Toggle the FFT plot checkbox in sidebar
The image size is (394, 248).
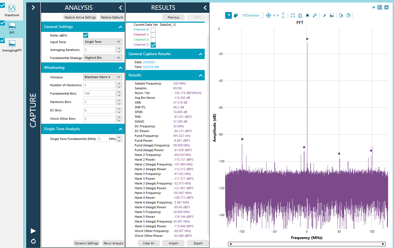(x=3, y=23)
